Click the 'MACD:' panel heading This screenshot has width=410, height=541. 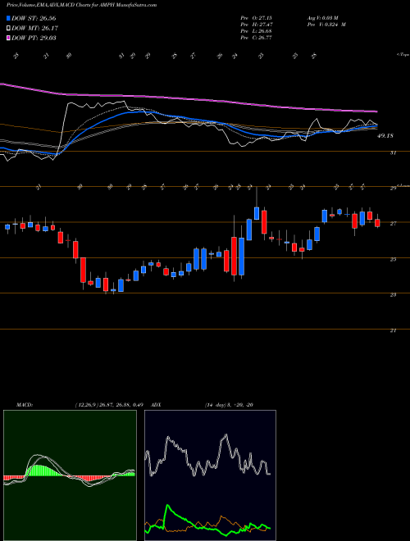click(x=24, y=404)
